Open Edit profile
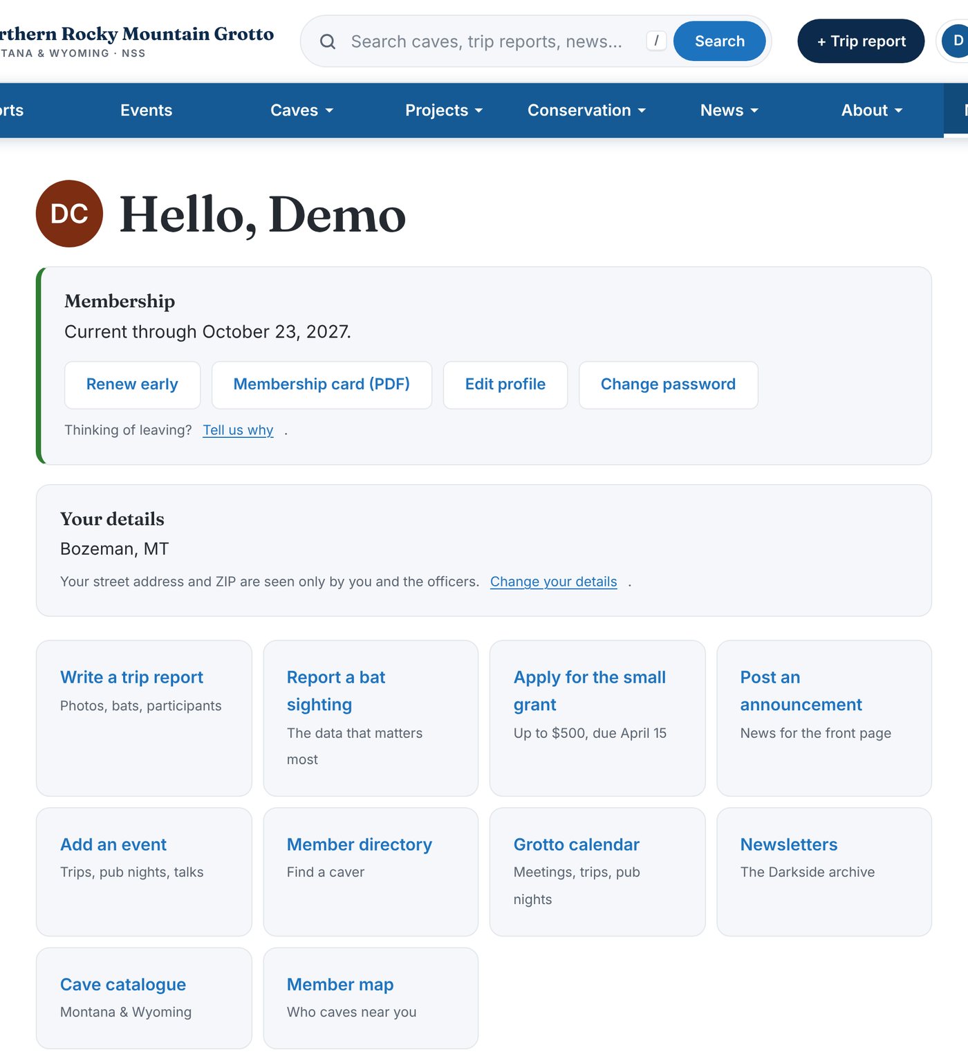968x1063 pixels. pyautogui.click(x=505, y=385)
